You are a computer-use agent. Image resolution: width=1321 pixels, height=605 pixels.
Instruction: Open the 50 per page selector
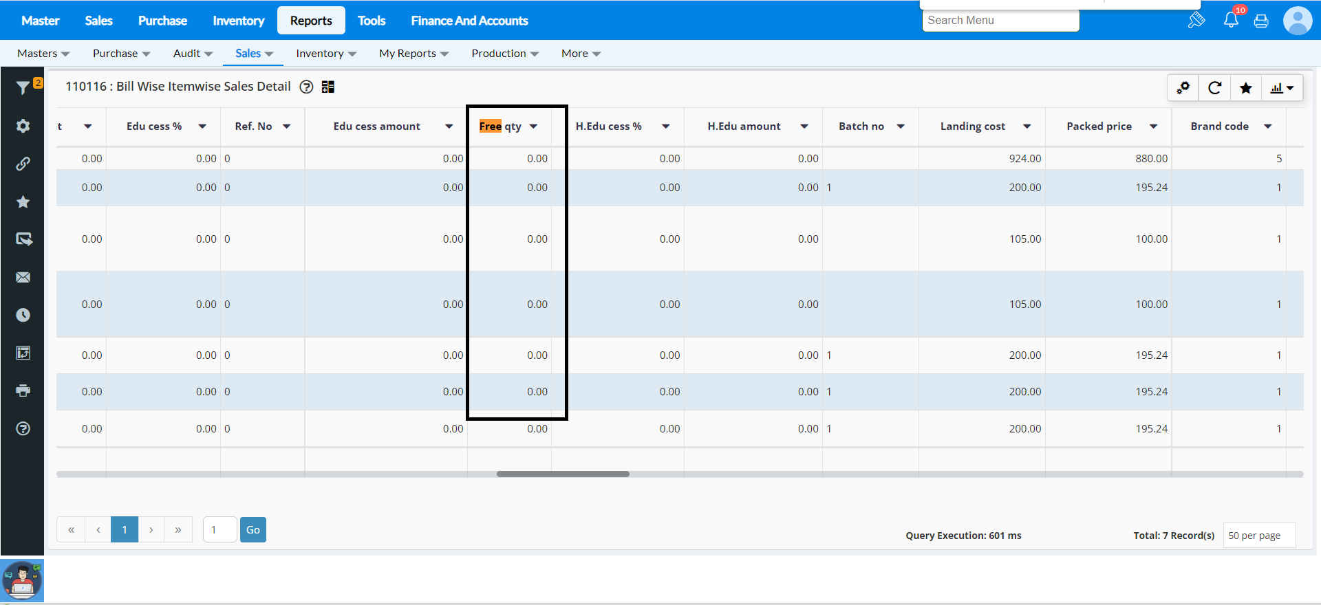coord(1258,536)
